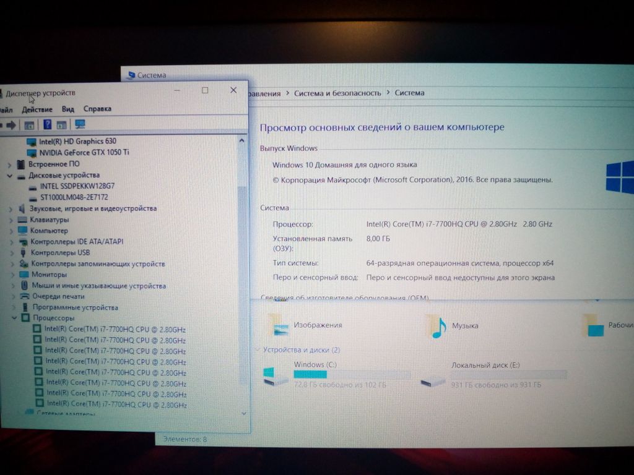Click the blue Help question mark toolbar icon

pos(47,125)
